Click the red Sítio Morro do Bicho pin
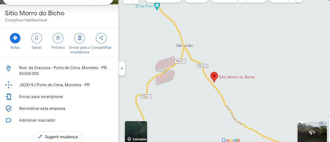Image resolution: width=330 pixels, height=142 pixels. [x=214, y=77]
